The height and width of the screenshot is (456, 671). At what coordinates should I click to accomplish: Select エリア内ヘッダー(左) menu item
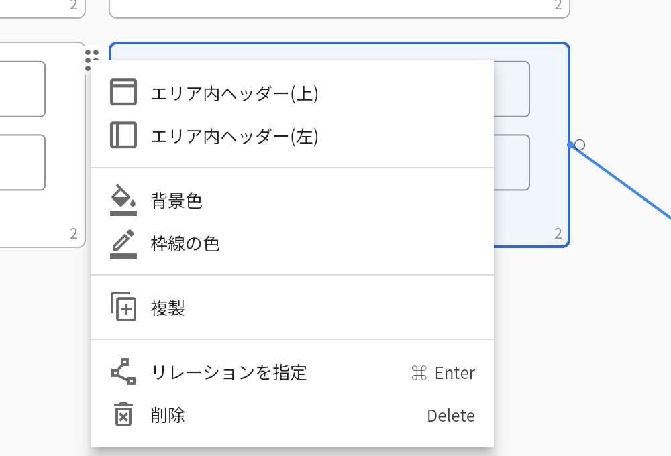(293, 135)
